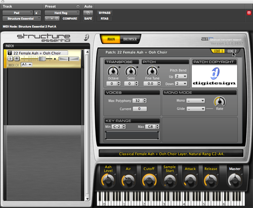Click the patch volume slider handle
The image size is (253, 208).
(x=42, y=59)
